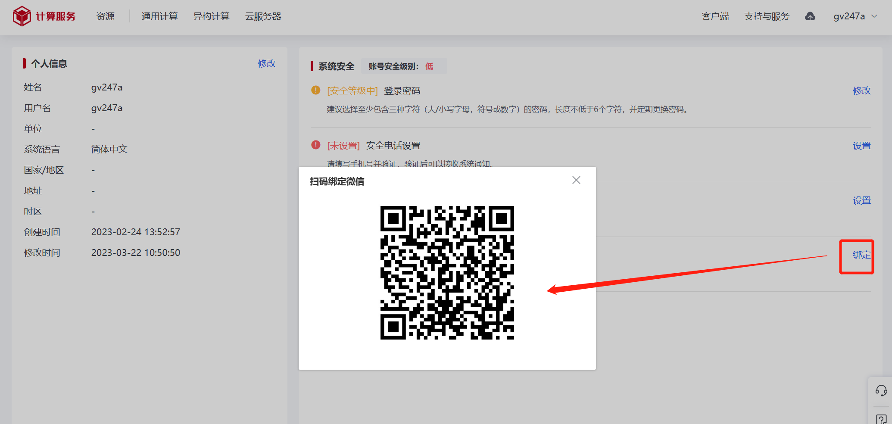
Task: Open the 云服务器 menu
Action: pyautogui.click(x=263, y=16)
